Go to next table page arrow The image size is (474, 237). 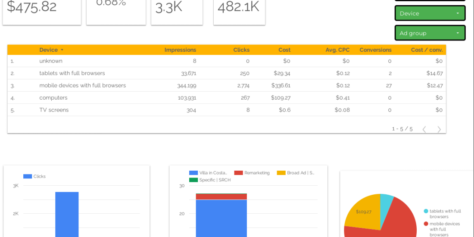[x=439, y=129]
